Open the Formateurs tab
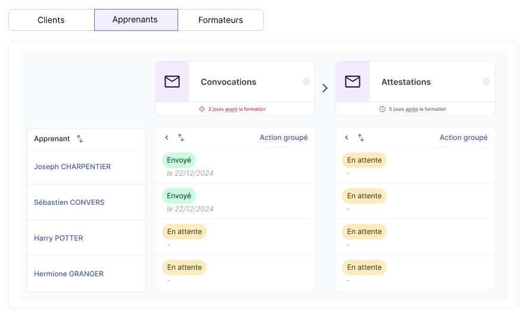The image size is (532, 318). tap(221, 20)
